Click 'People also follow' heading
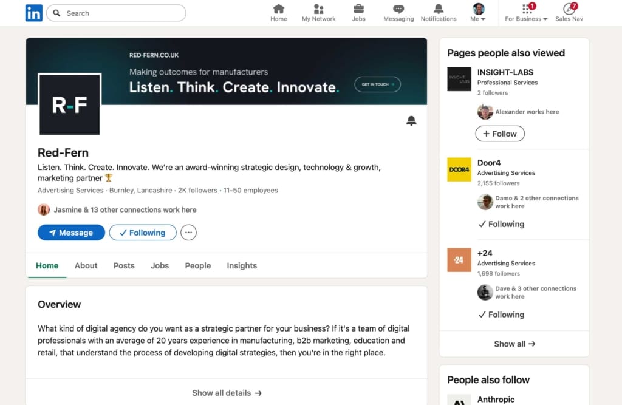This screenshot has width=622, height=405. point(488,379)
